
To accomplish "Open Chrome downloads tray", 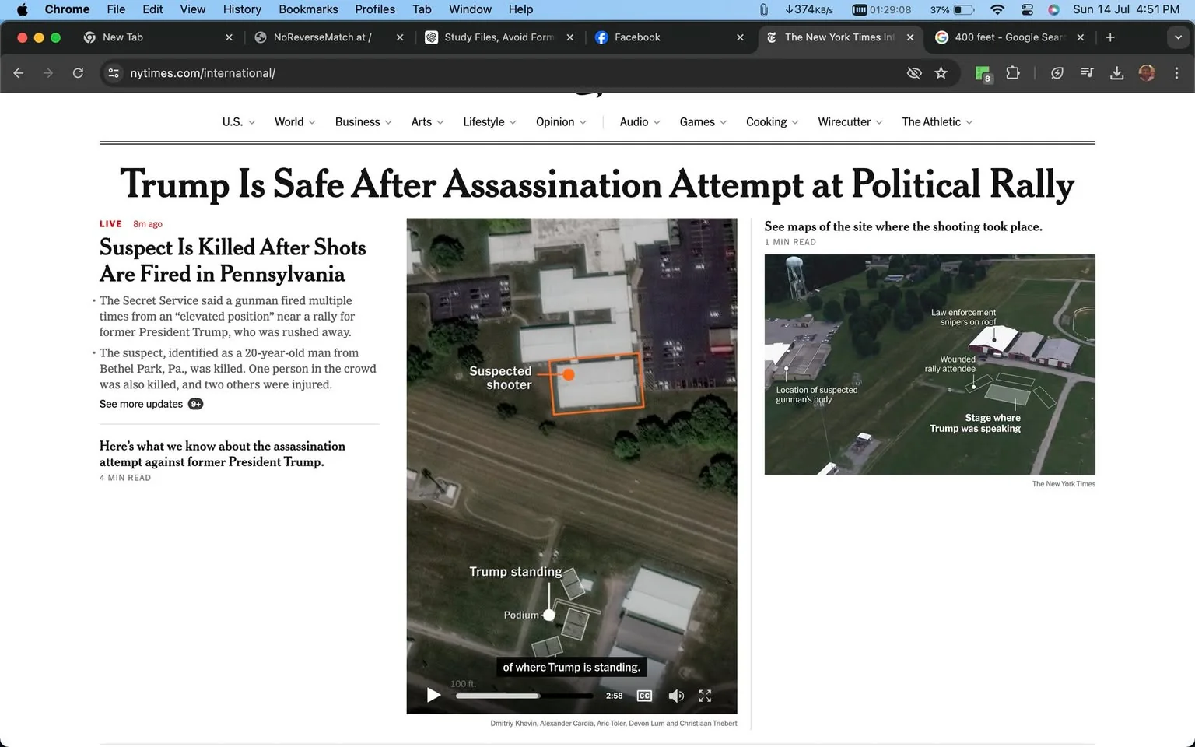I will [1116, 73].
